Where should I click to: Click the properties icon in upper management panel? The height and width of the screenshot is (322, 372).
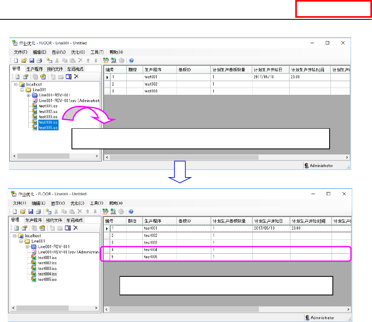point(25,77)
